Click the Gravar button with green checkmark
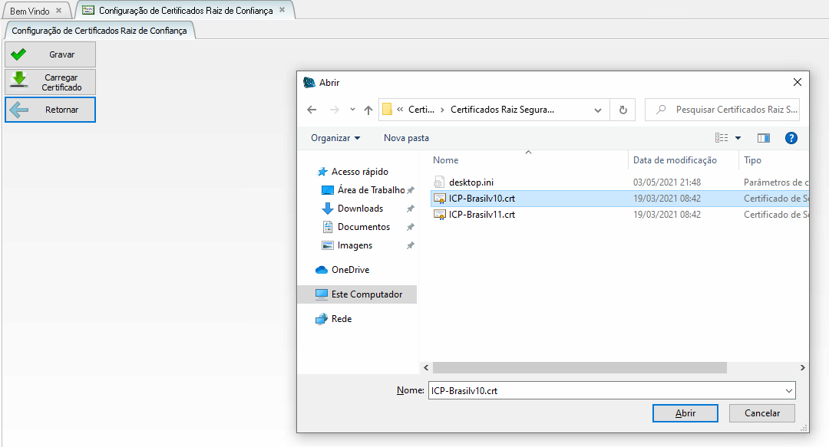829x447 pixels. [x=50, y=54]
